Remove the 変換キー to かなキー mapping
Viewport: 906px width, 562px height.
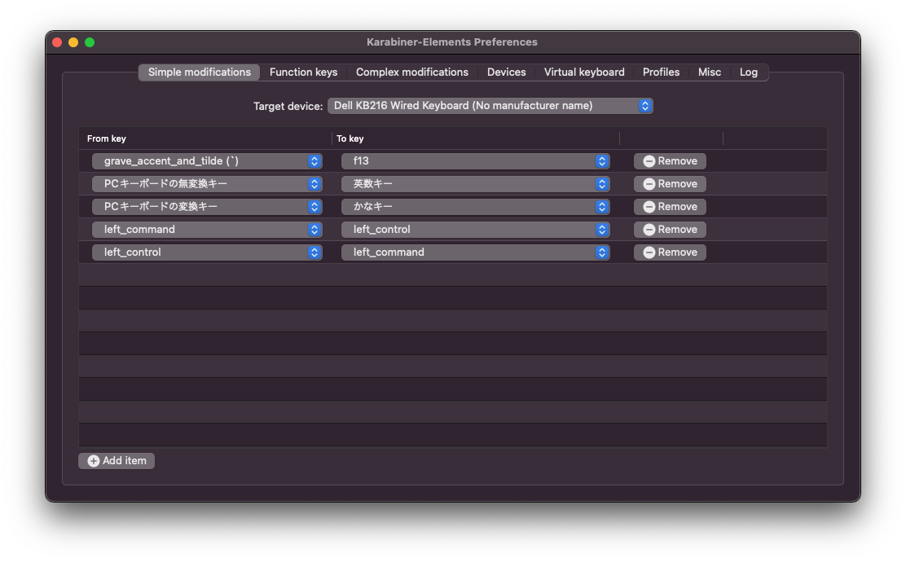(x=670, y=207)
